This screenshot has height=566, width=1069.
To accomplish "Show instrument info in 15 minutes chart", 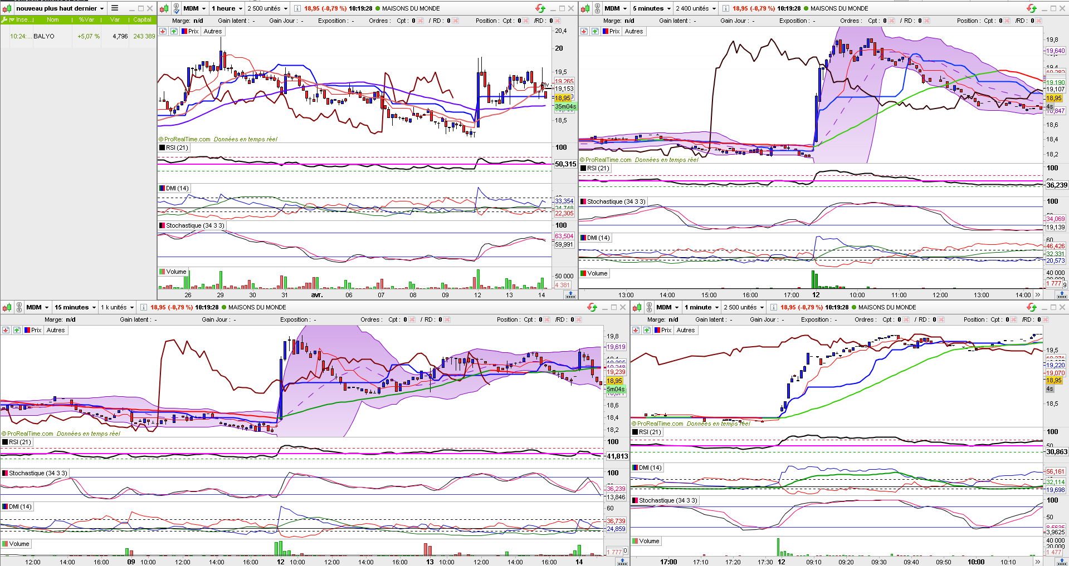I will coord(144,307).
